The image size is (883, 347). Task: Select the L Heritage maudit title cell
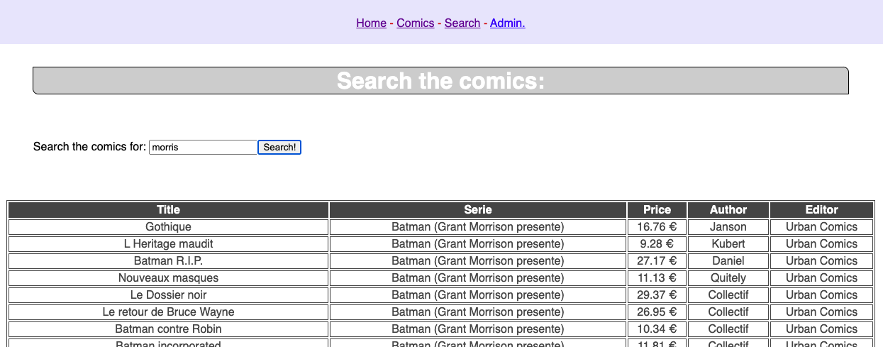168,243
